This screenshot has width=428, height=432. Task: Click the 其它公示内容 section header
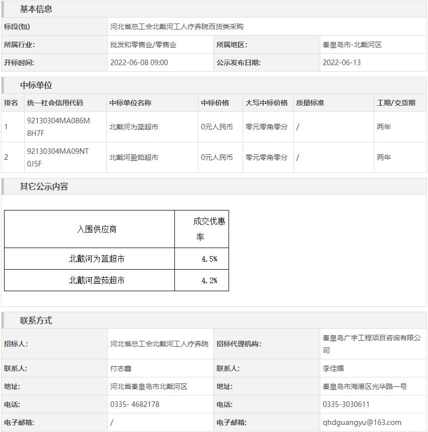(x=44, y=186)
